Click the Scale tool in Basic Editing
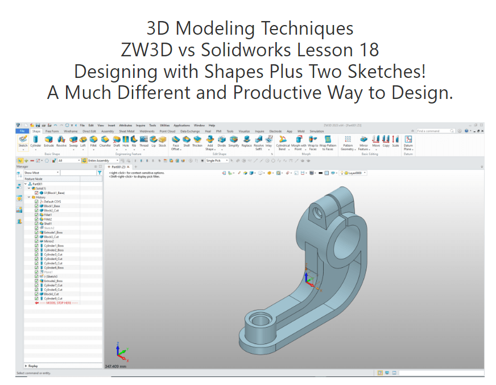This screenshot has height=385, width=496. (395, 142)
